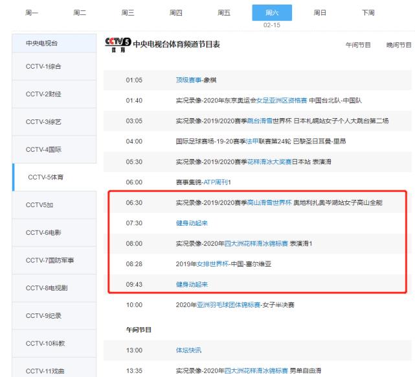Viewport: 415px width, 377px height.
Task: Open CCTV-3综艺 channel listing
Action: click(x=54, y=122)
